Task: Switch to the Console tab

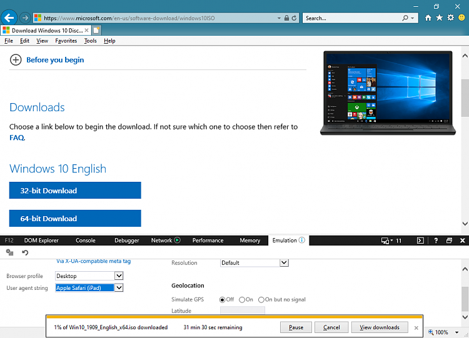Action: (85, 241)
